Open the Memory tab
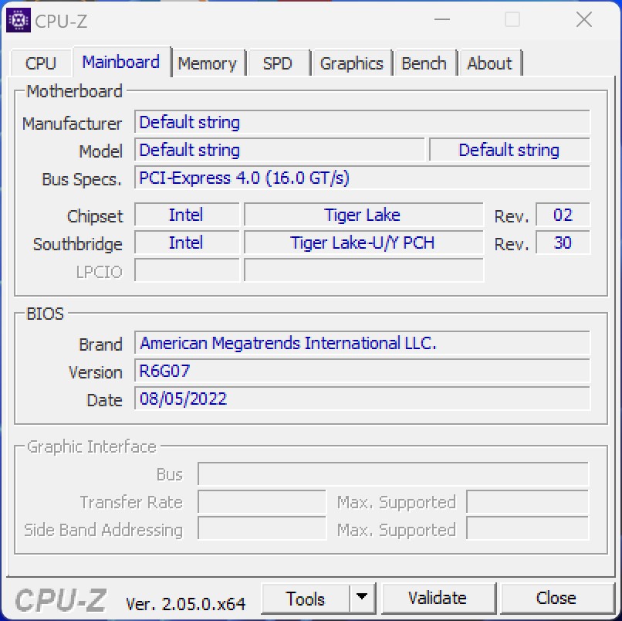The height and width of the screenshot is (621, 622). point(208,63)
